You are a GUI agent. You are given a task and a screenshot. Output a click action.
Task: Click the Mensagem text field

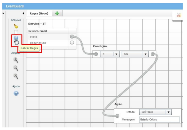pos(159,119)
